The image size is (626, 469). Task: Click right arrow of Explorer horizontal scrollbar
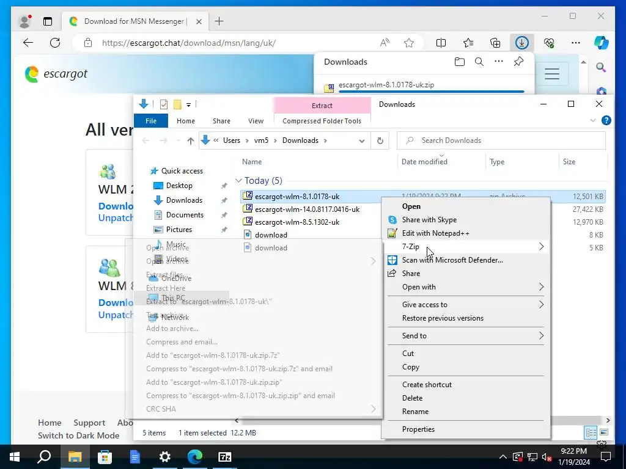pos(608,420)
